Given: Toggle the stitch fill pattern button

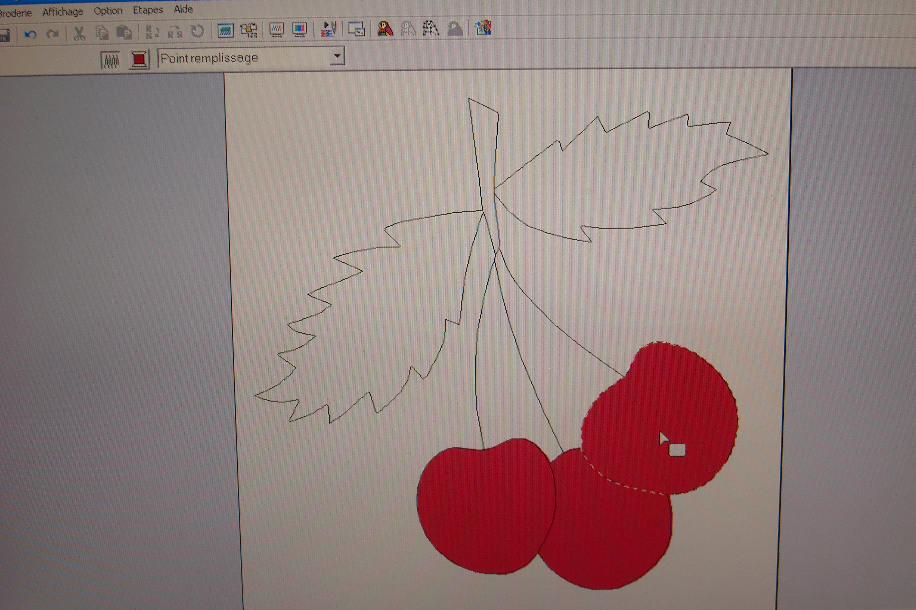Looking at the screenshot, I should coord(110,60).
